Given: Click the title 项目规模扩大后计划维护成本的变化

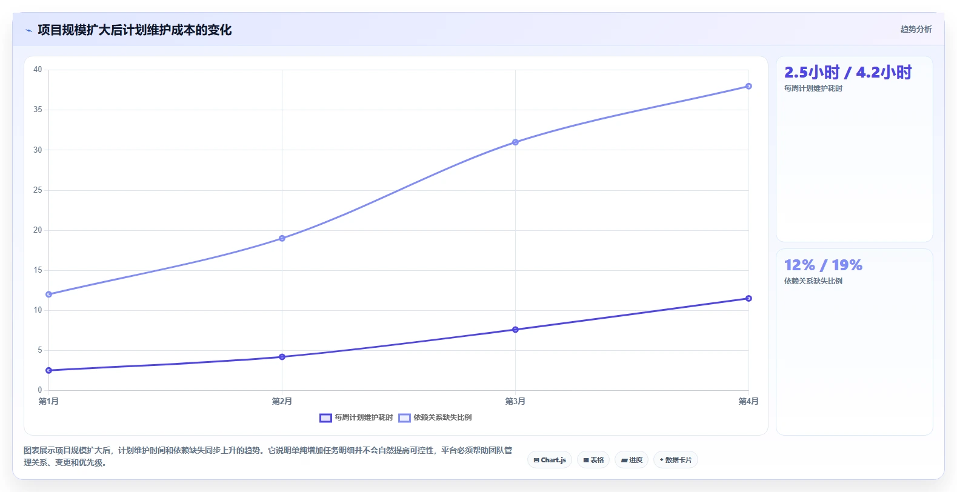Looking at the screenshot, I should tap(135, 30).
